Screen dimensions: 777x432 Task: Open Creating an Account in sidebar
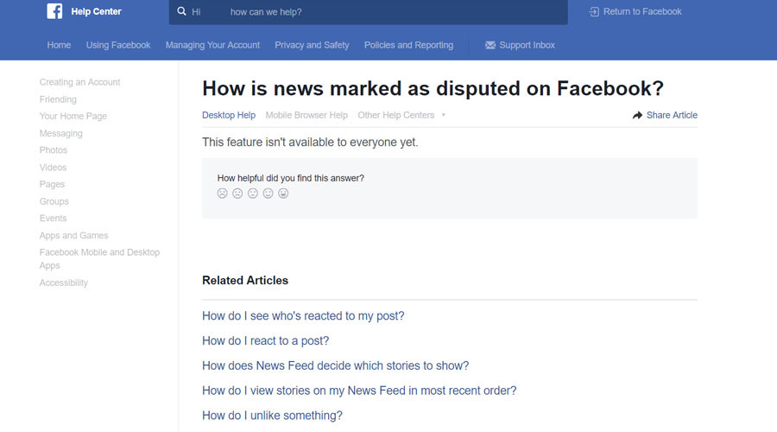point(79,82)
